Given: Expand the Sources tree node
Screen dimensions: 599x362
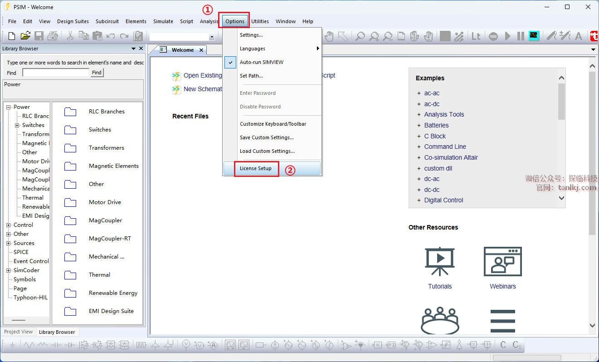Looking at the screenshot, I should point(8,243).
